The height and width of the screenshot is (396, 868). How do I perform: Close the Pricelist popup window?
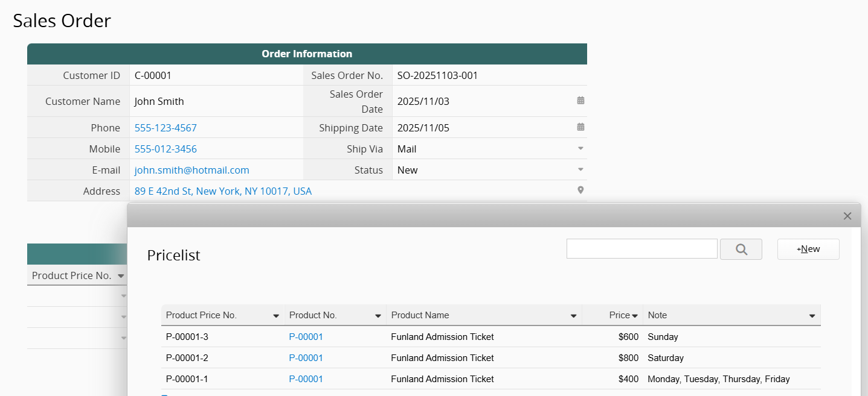click(x=847, y=216)
